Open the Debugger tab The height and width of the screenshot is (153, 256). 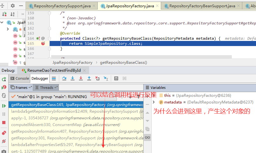[40, 78]
